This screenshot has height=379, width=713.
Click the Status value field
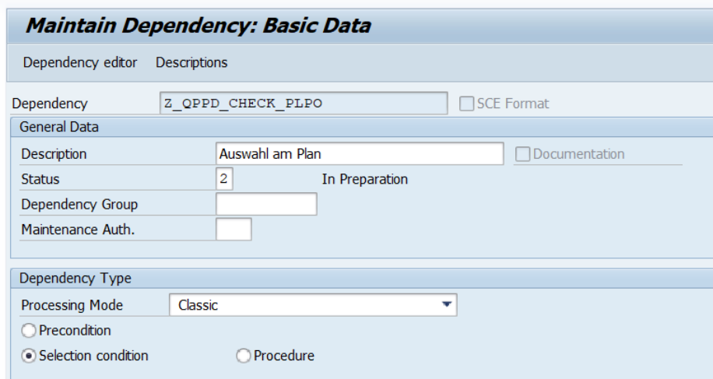(225, 179)
